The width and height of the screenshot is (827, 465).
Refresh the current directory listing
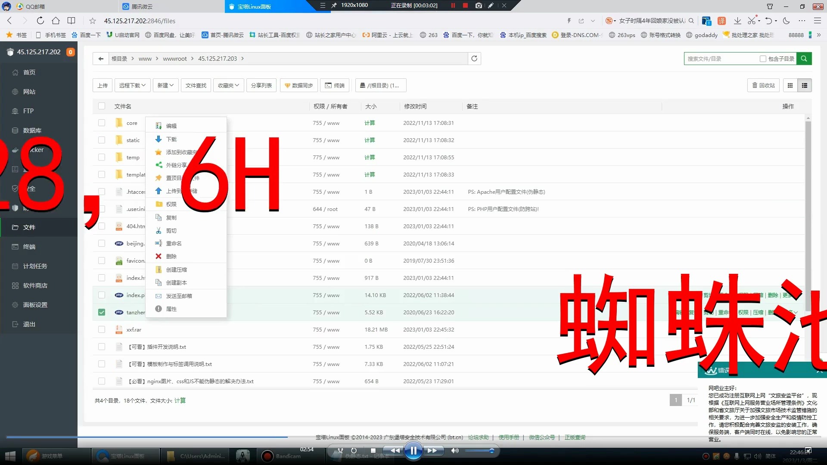(474, 59)
